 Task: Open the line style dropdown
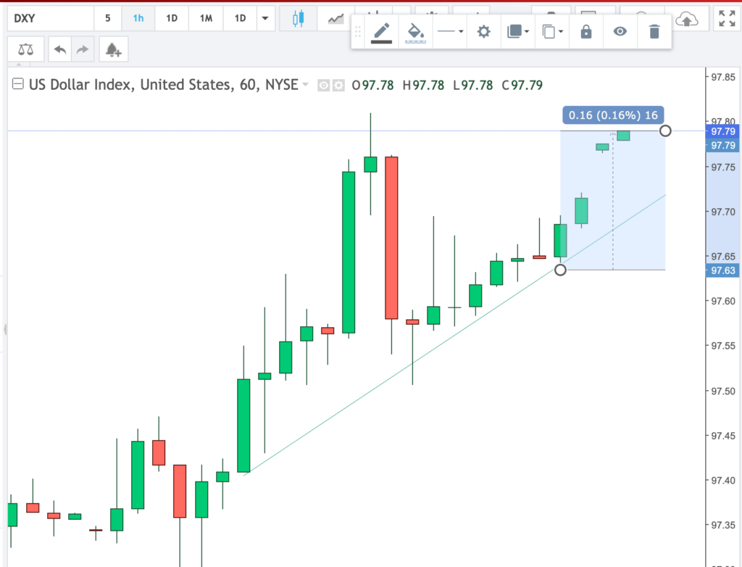[x=451, y=32]
